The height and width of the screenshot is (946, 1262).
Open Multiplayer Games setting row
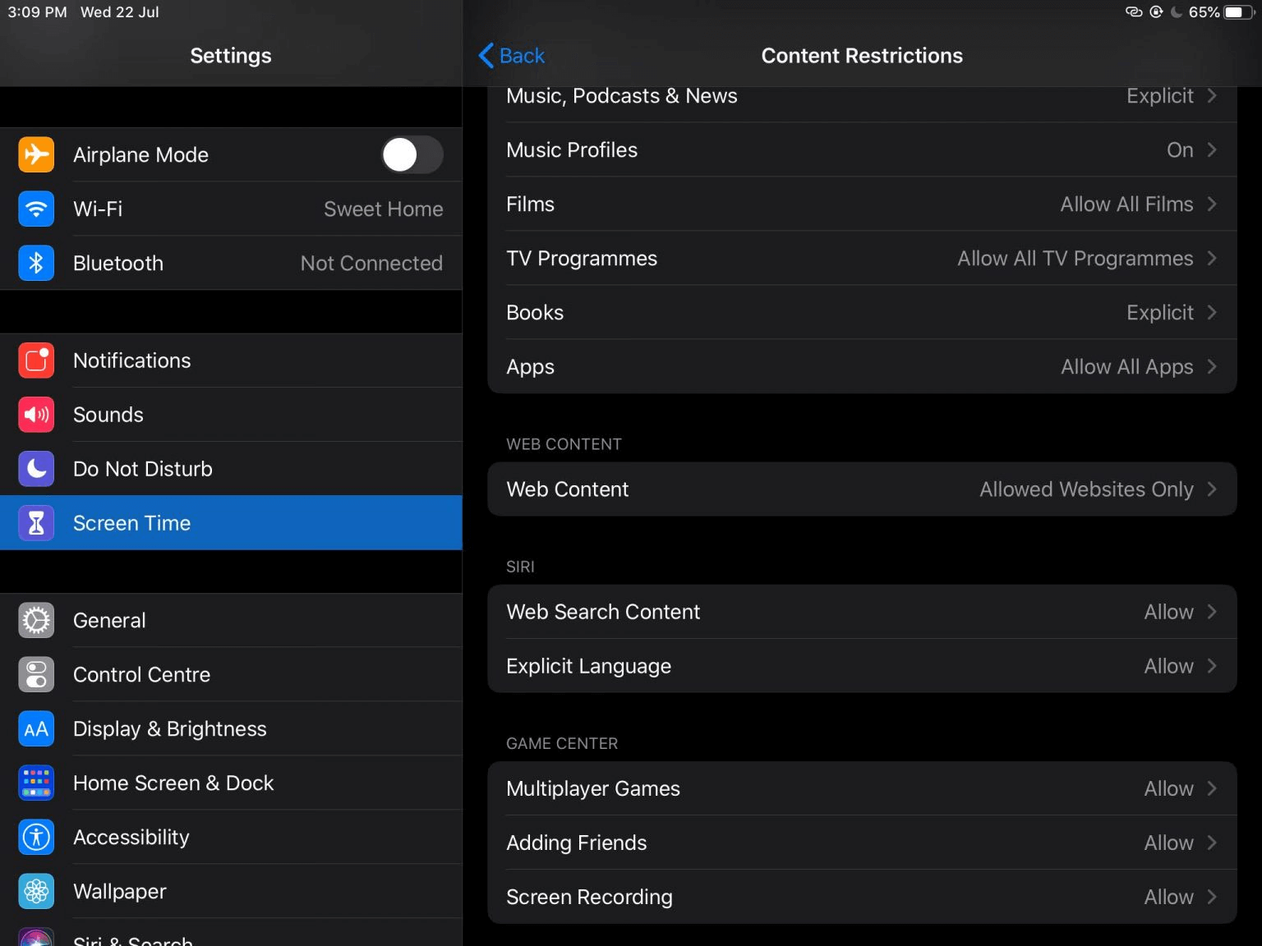point(861,788)
